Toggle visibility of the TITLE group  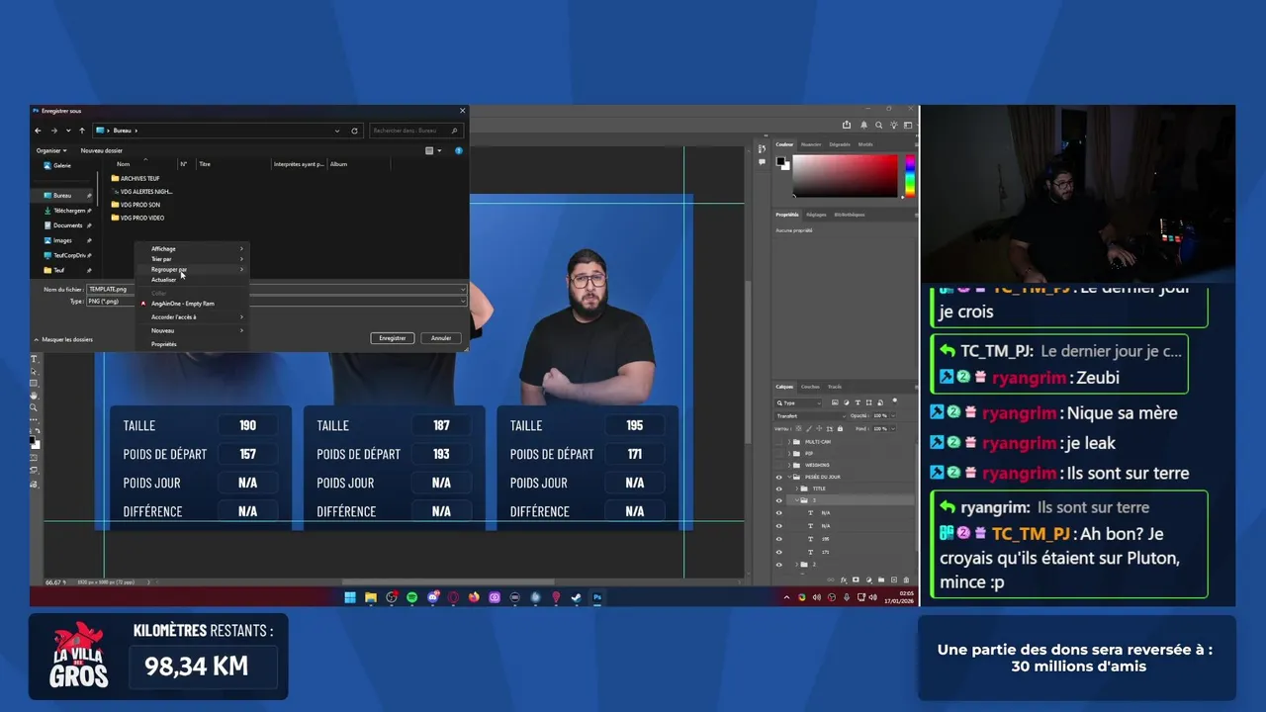tap(779, 489)
